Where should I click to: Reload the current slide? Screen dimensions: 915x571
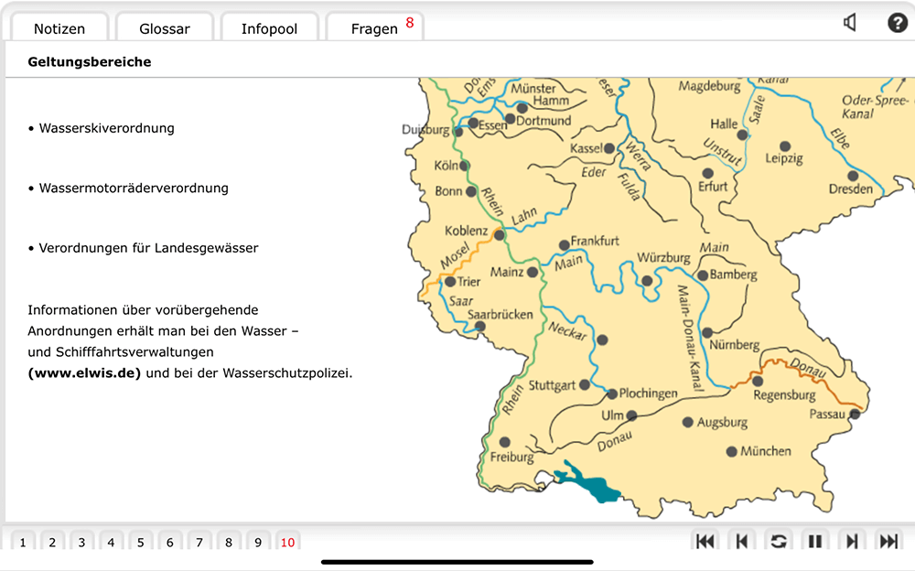[x=779, y=542]
